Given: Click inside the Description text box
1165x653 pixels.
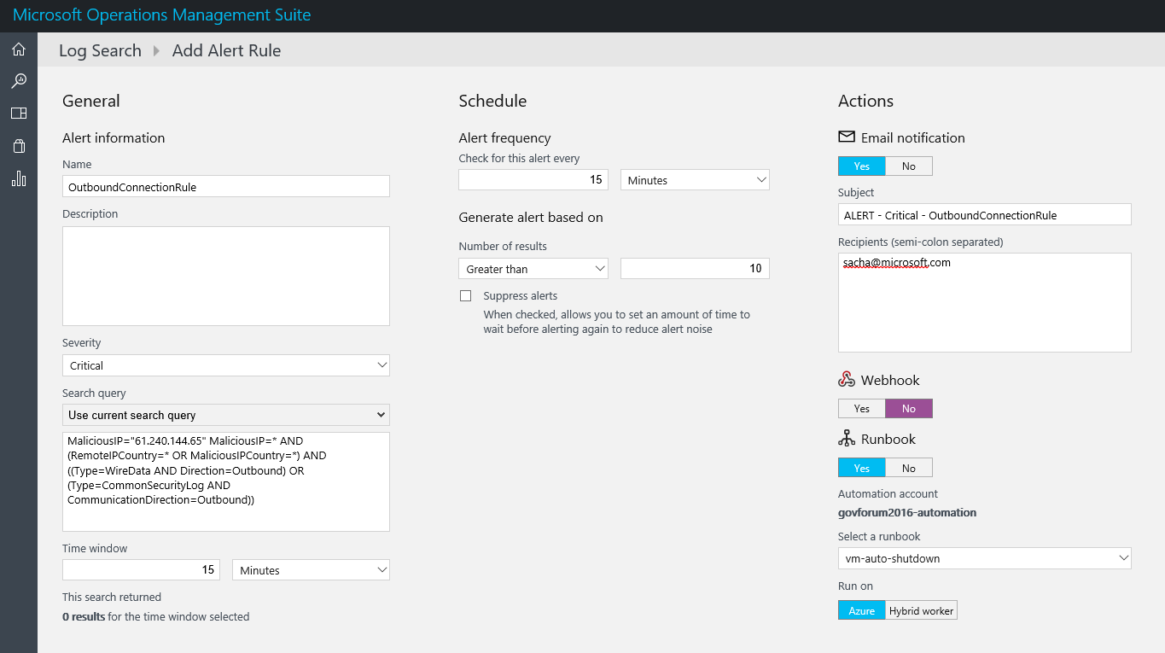Looking at the screenshot, I should pyautogui.click(x=225, y=275).
